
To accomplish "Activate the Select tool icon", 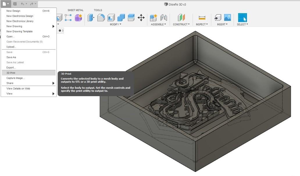I will tap(242, 18).
